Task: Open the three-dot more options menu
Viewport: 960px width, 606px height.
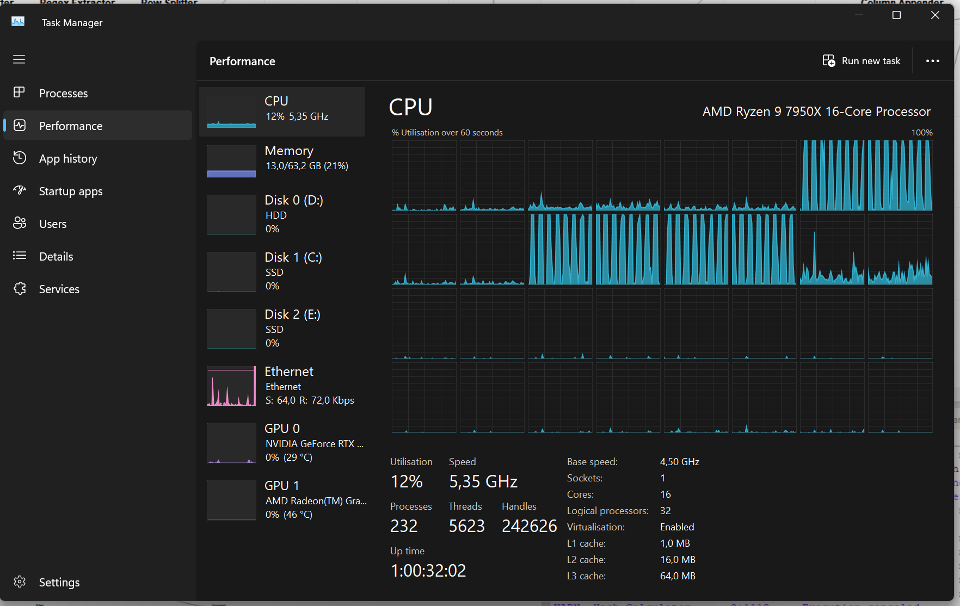Action: pyautogui.click(x=932, y=61)
